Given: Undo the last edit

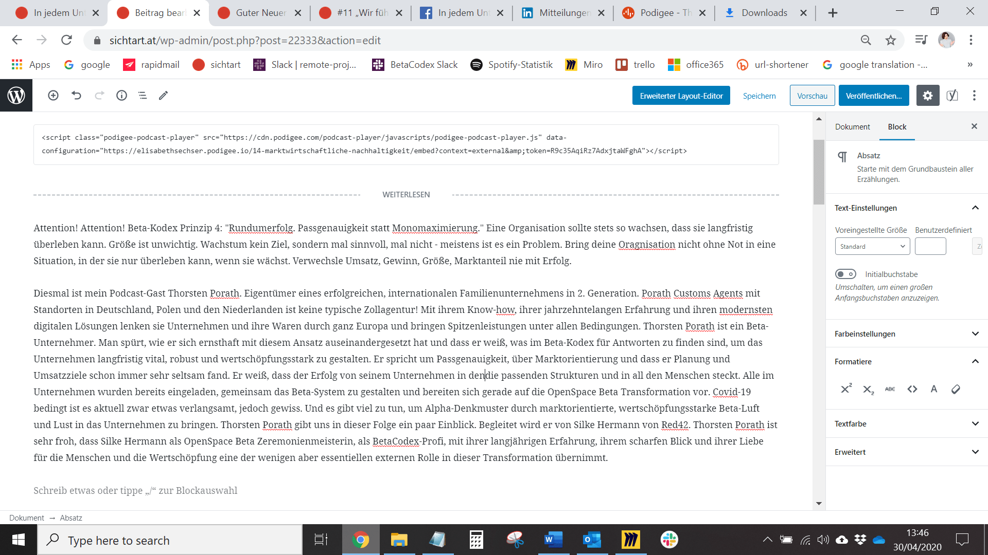Looking at the screenshot, I should click(x=76, y=96).
